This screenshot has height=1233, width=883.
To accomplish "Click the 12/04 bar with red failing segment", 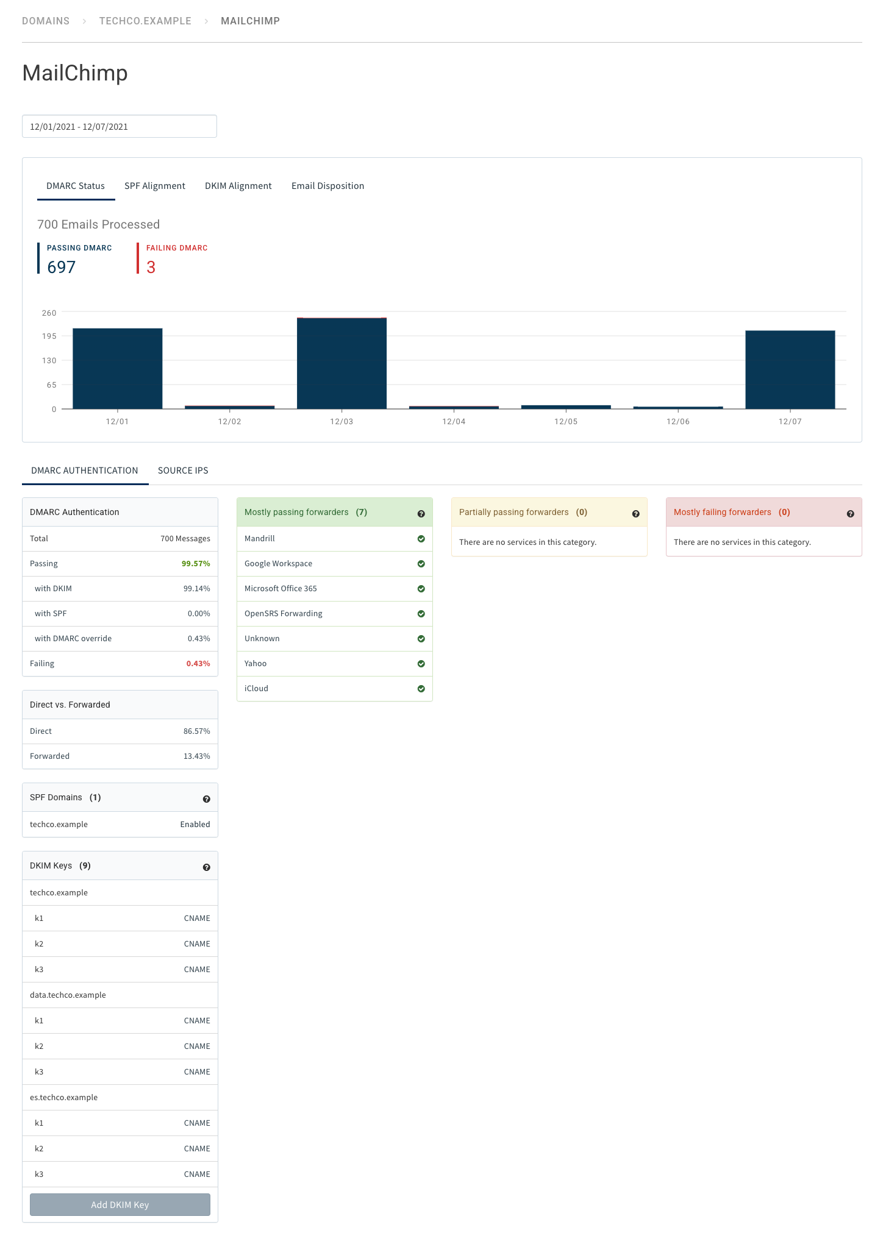I will click(454, 407).
